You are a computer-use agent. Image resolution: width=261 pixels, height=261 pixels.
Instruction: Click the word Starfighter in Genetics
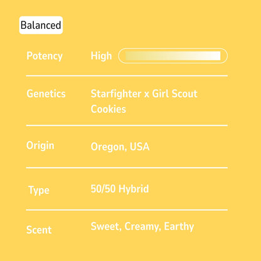coord(116,93)
